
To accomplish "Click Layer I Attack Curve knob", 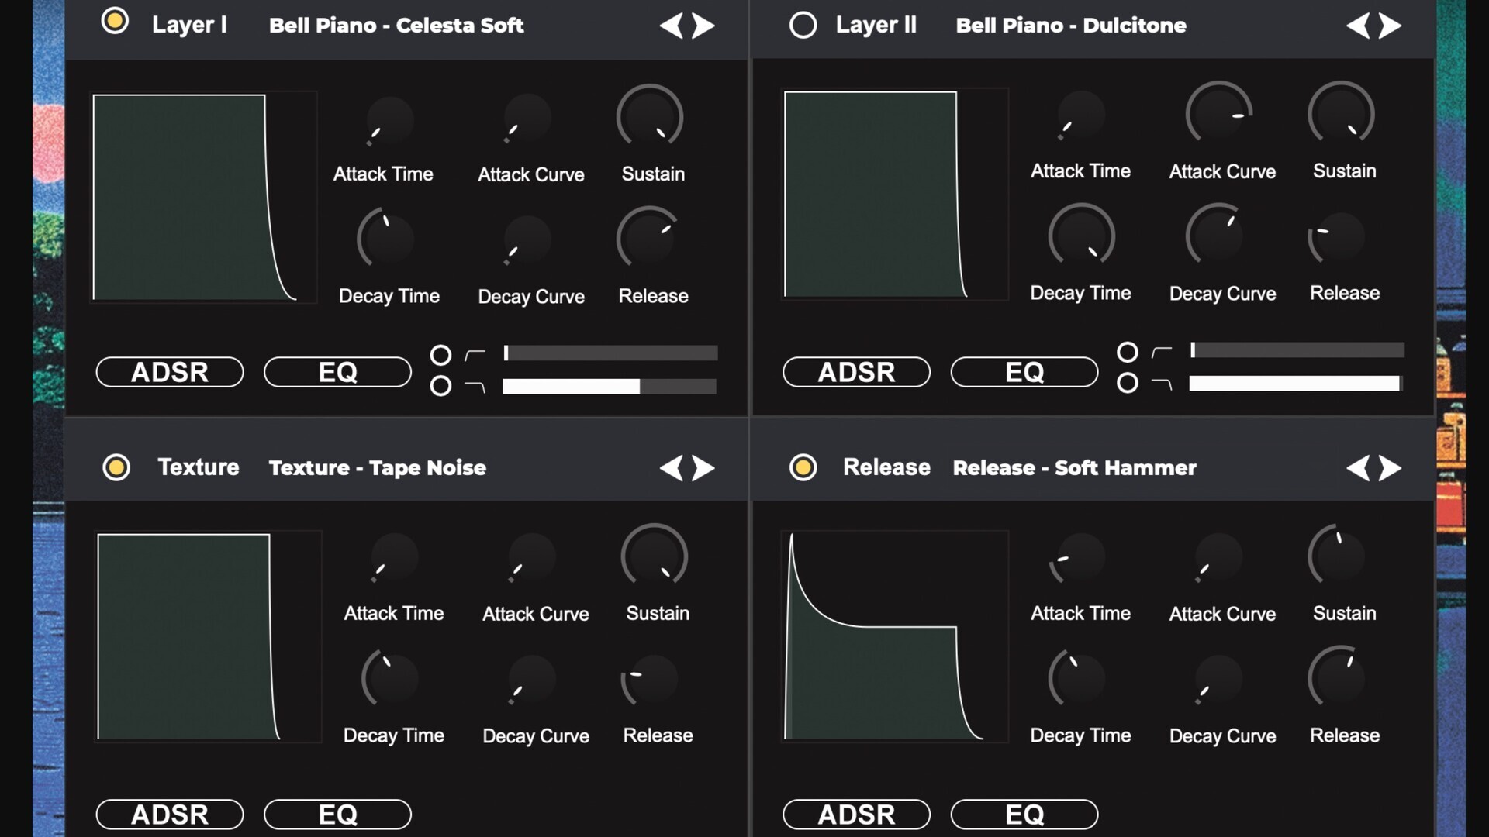I will [x=527, y=119].
